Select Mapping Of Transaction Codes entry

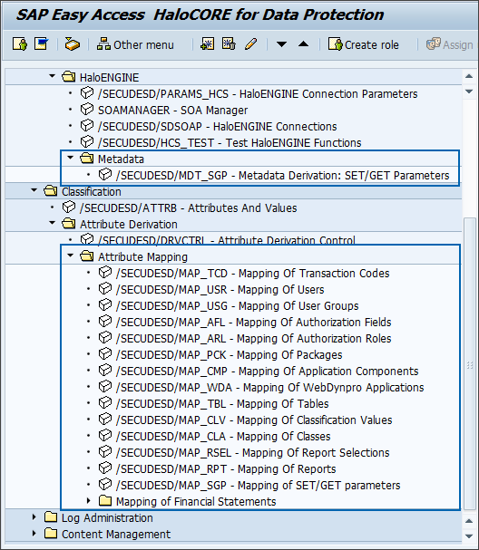click(253, 274)
